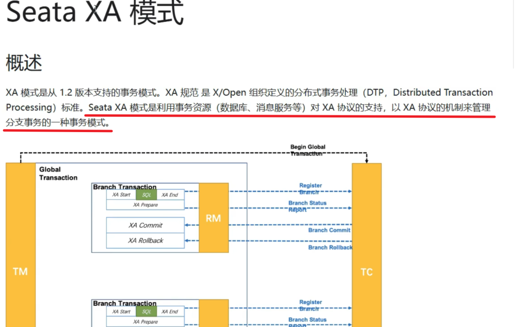Click the Seata XA 模式 page title
The height and width of the screenshot is (327, 518).
[95, 13]
